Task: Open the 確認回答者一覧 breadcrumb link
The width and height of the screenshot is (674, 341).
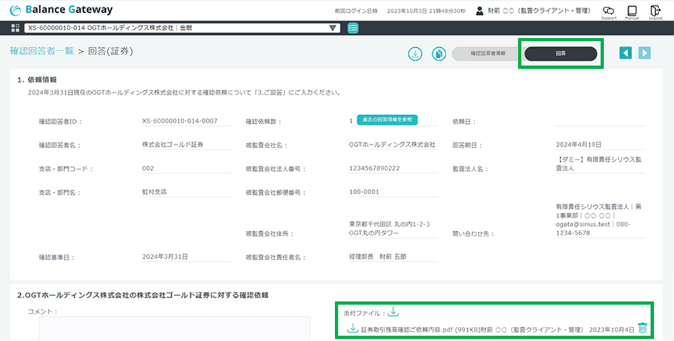Action: [42, 51]
